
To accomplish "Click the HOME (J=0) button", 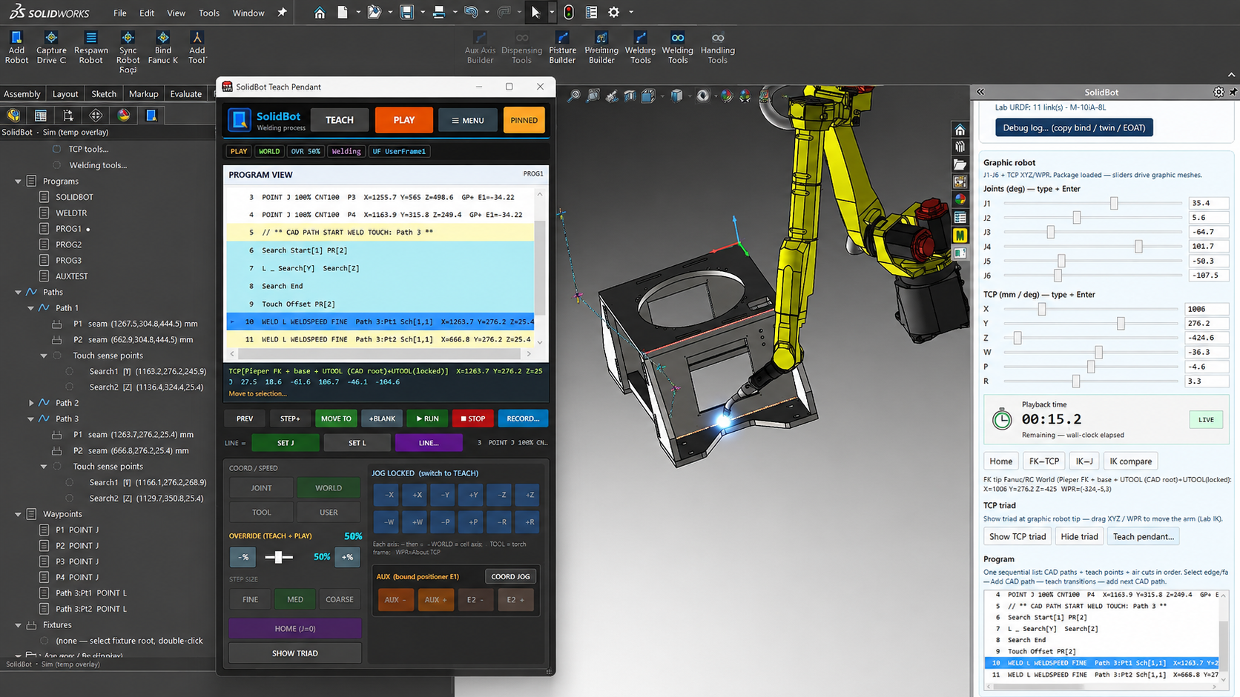I will (295, 628).
